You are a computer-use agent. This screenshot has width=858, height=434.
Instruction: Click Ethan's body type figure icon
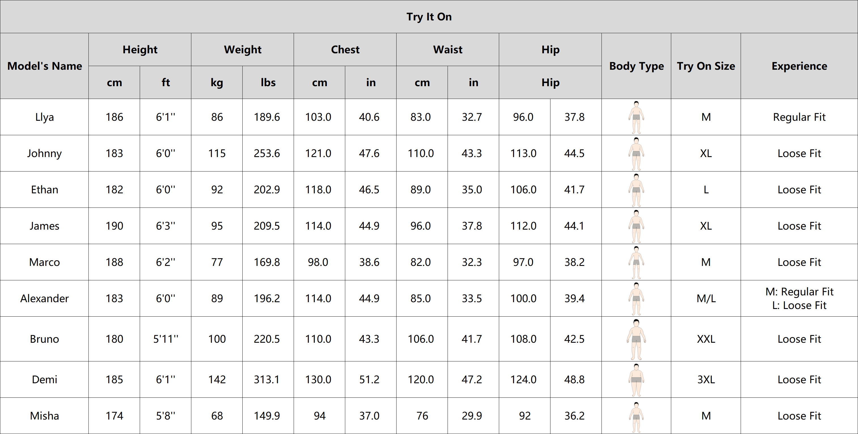pyautogui.click(x=636, y=190)
